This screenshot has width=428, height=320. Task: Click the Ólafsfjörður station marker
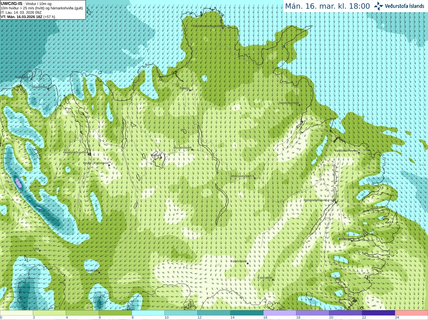[48, 89]
